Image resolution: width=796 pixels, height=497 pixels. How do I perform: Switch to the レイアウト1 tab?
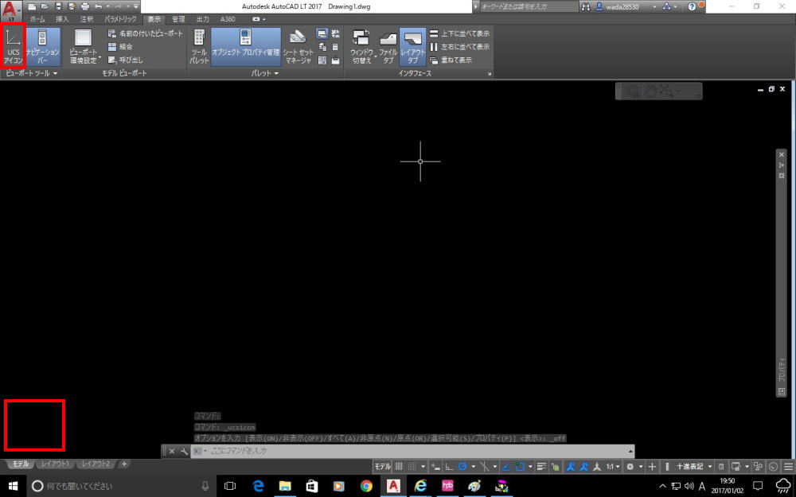(x=55, y=464)
